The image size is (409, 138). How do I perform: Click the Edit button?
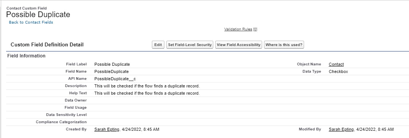point(158,45)
